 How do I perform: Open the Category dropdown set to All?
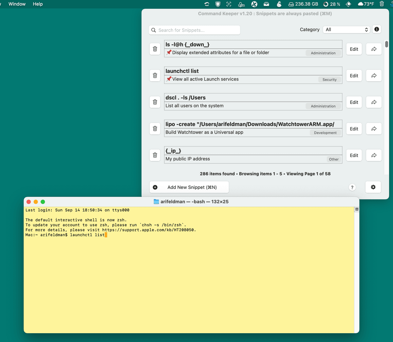point(346,30)
